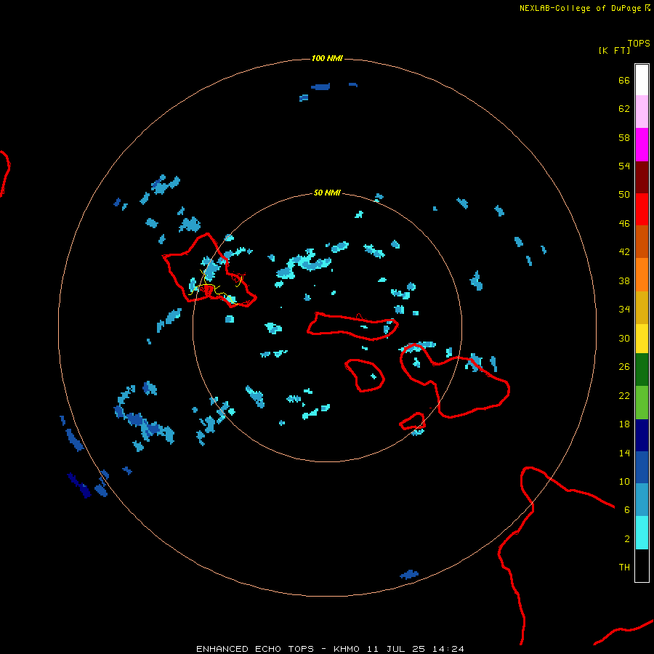
Task: Click the legend value '22'
Action: click(x=624, y=395)
